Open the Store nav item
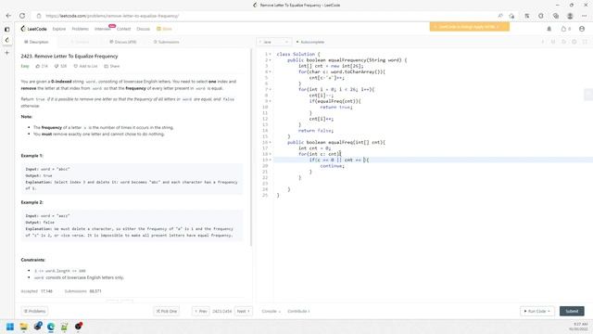This screenshot has width=593, height=334. 165,29
